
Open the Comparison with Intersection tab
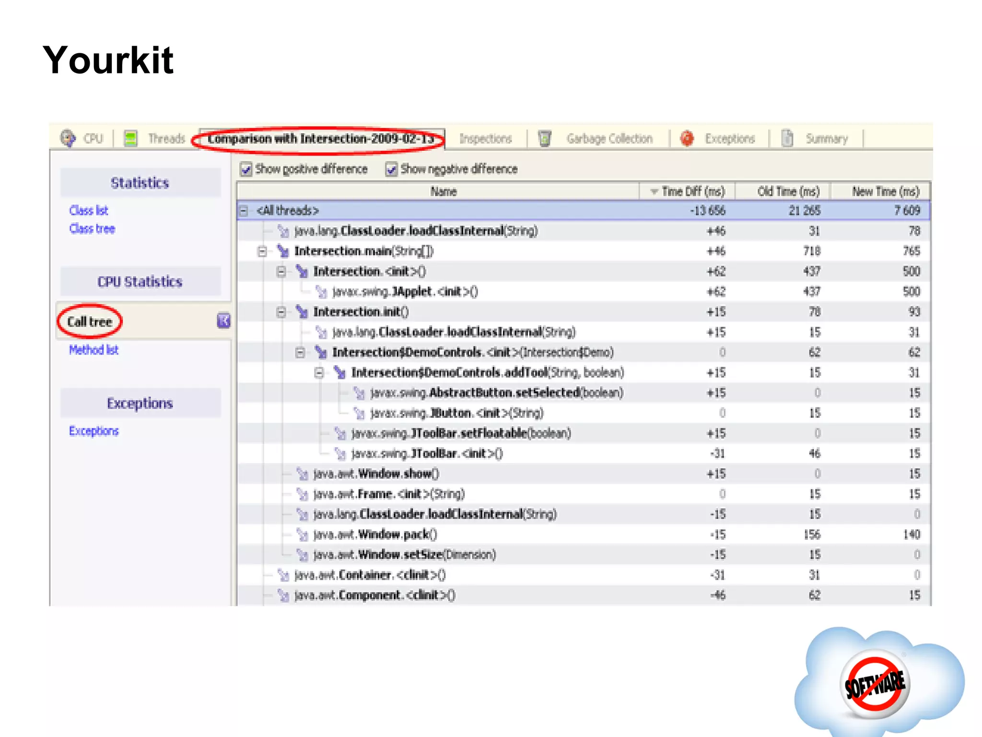click(x=320, y=139)
